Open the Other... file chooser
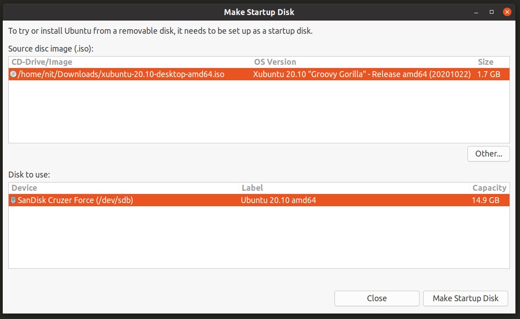This screenshot has width=520, height=319. pyautogui.click(x=488, y=154)
